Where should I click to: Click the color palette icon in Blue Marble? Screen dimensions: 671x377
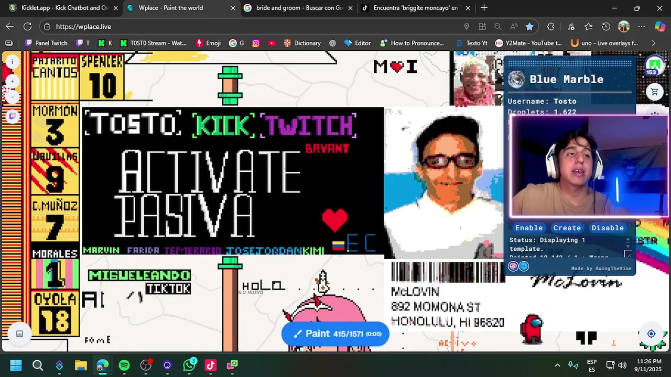point(513,267)
